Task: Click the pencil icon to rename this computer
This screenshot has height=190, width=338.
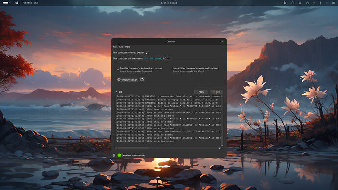Action: coord(147,53)
